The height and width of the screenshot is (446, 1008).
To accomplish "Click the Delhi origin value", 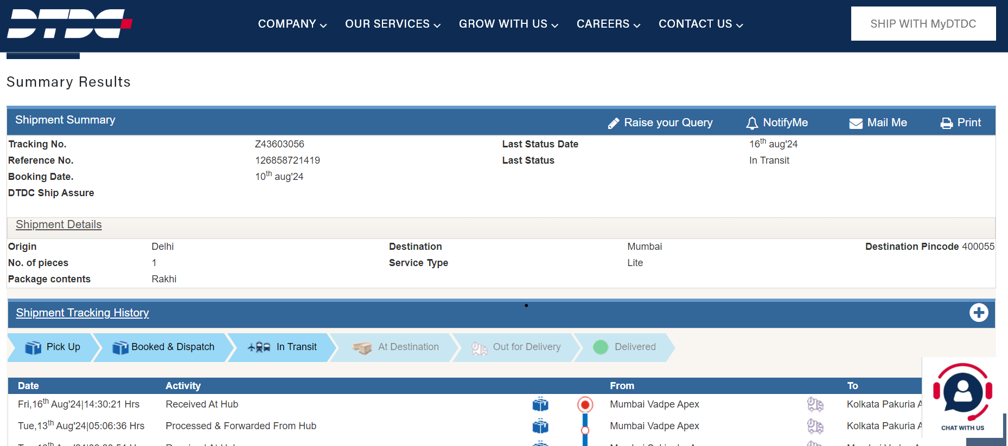I will 162,247.
